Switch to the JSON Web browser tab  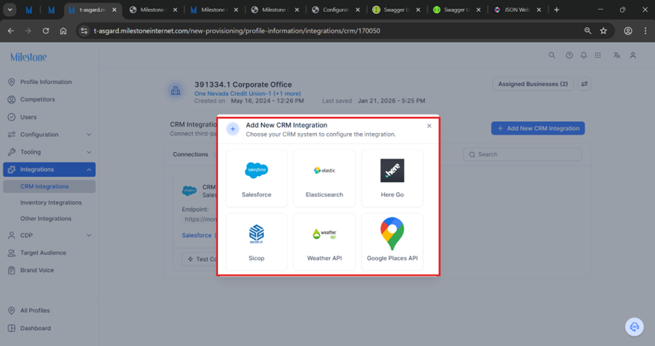517,10
